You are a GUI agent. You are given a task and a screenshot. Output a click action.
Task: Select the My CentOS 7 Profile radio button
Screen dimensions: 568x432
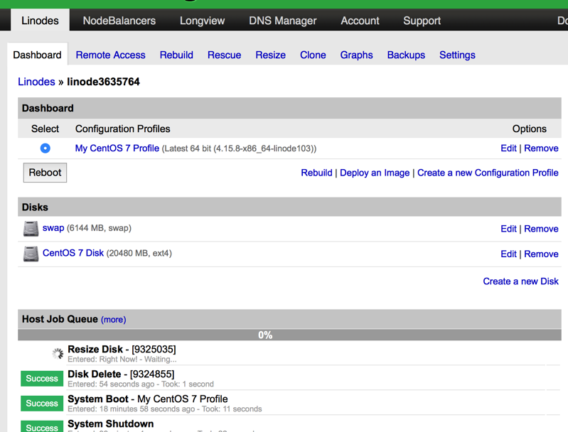coord(45,148)
